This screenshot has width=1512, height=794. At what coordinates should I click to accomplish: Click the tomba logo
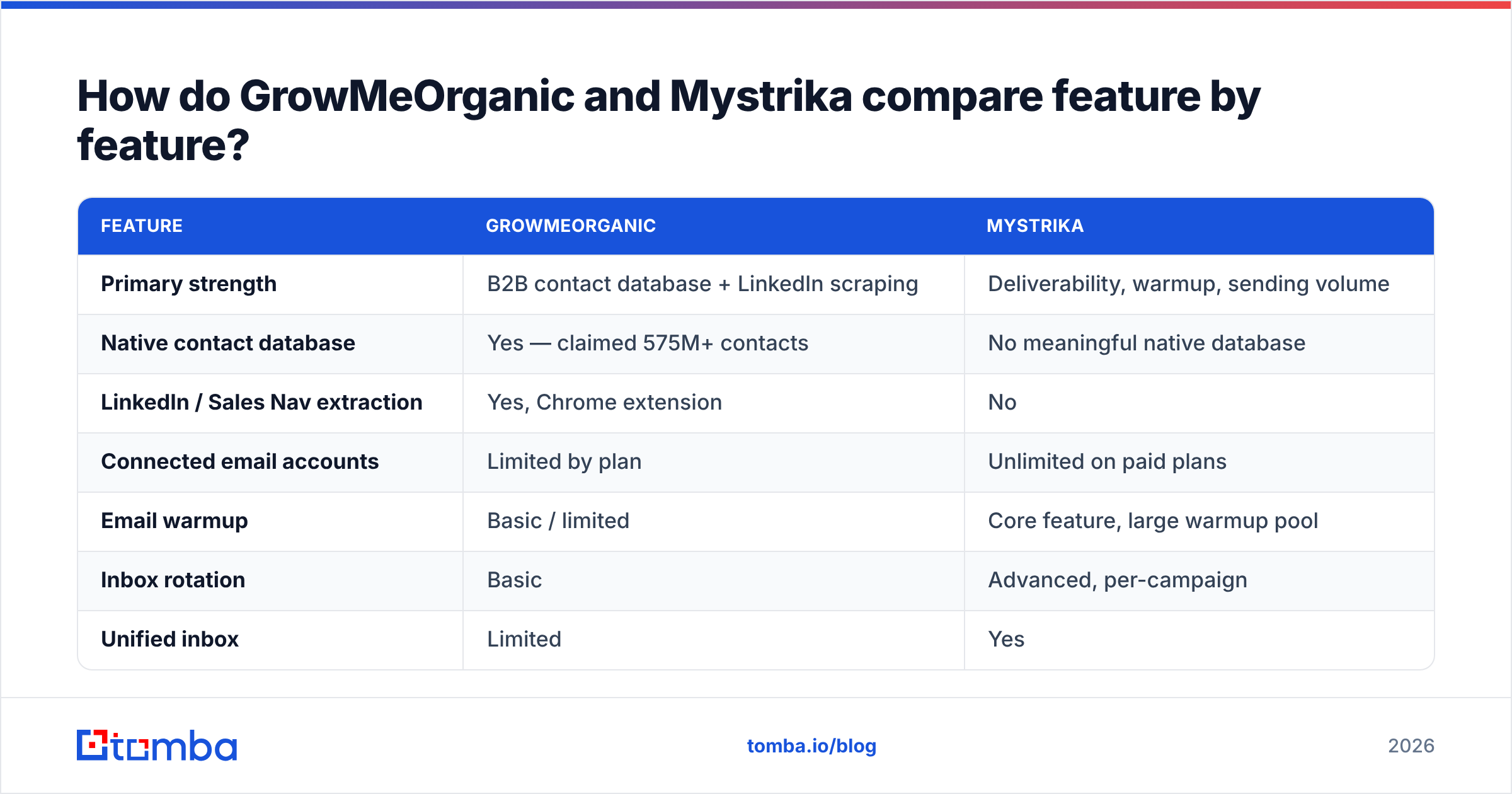click(157, 745)
